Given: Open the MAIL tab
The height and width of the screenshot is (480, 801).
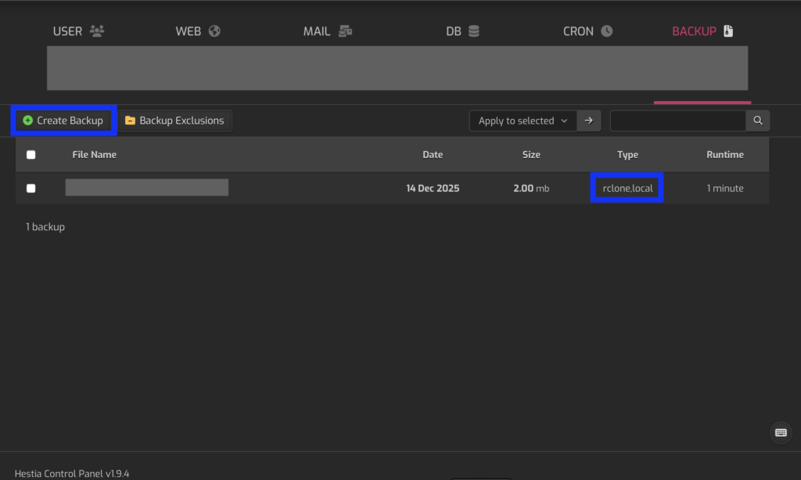Looking at the screenshot, I should 317,31.
